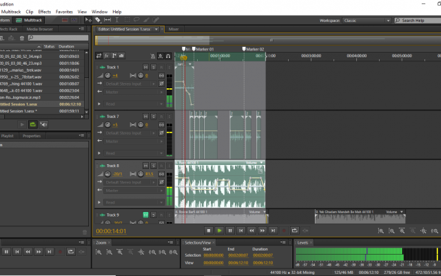
Task: Solo Track 1
Action: pos(154,68)
